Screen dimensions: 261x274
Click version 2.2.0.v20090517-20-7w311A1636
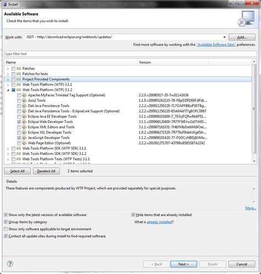tap(164, 95)
